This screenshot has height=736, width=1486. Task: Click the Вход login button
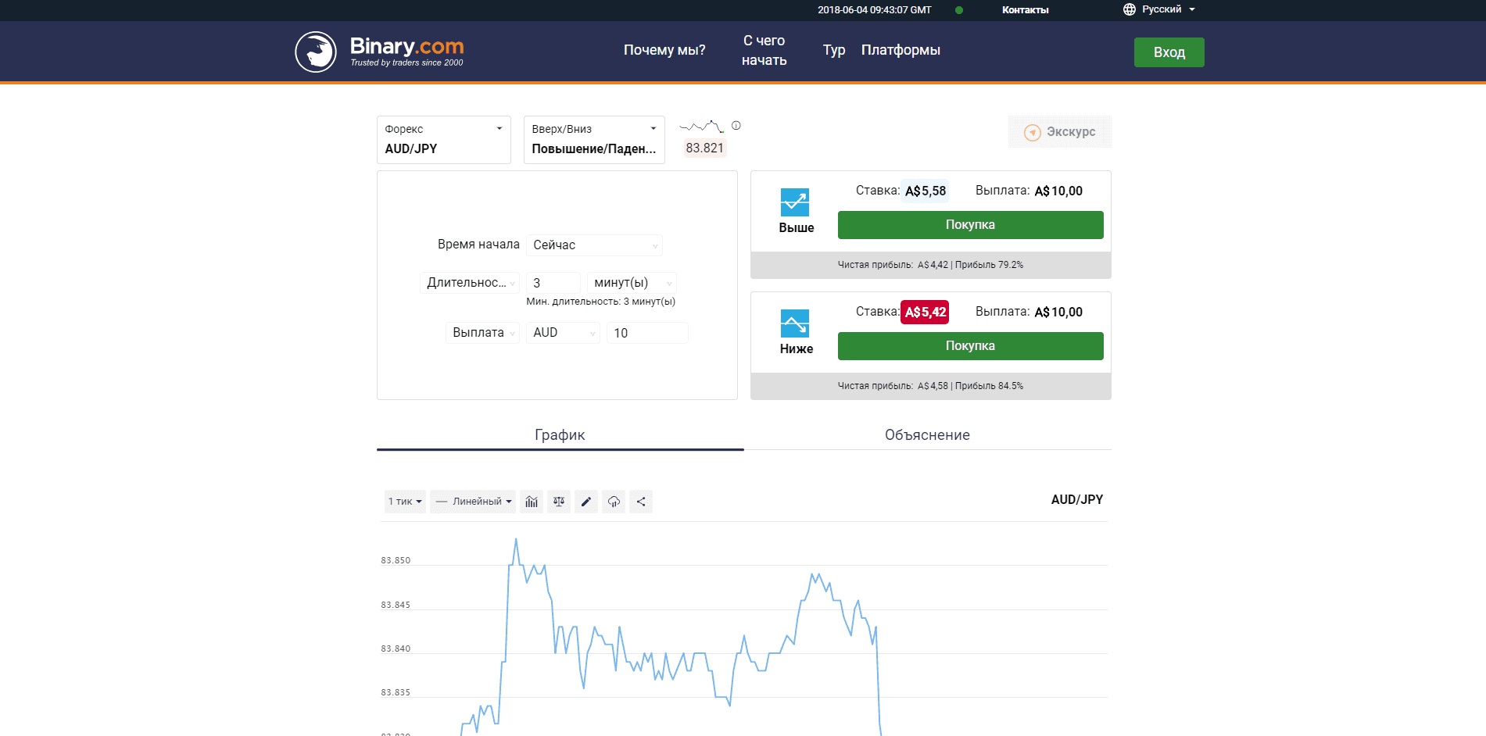point(1169,52)
